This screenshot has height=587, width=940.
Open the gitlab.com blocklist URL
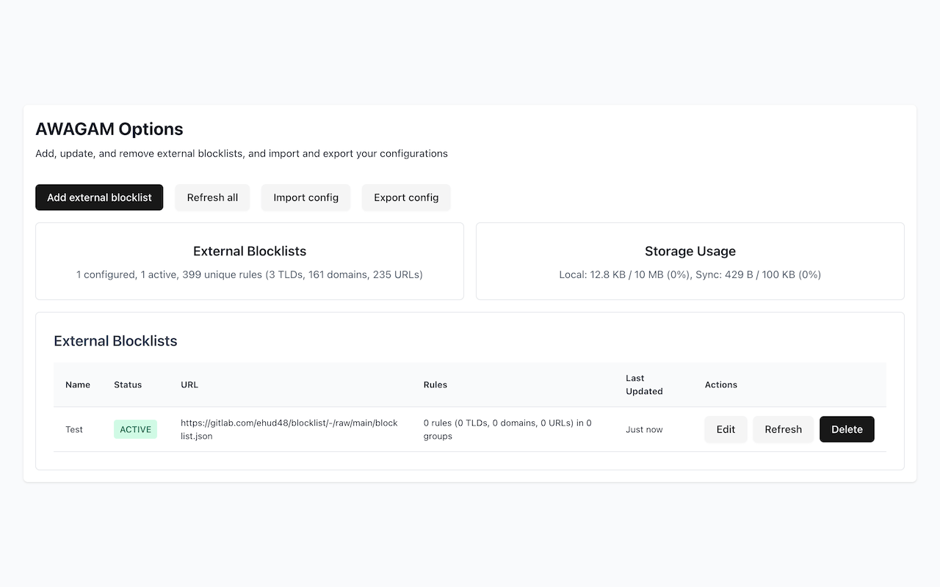(x=289, y=429)
